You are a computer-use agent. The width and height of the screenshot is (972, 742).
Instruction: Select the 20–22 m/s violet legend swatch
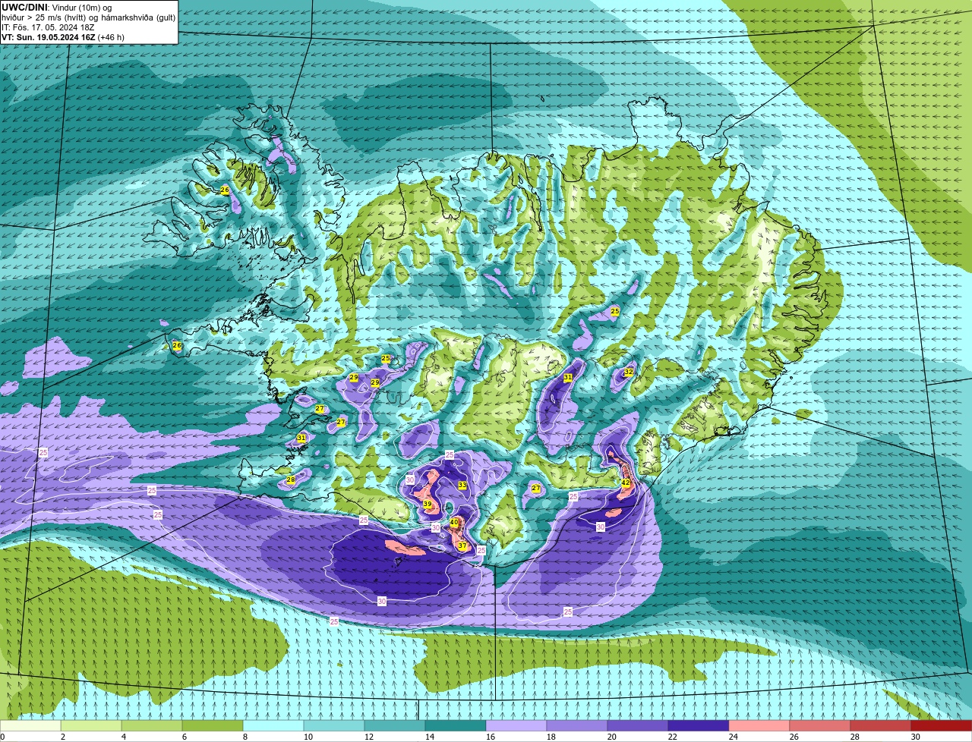[638, 726]
